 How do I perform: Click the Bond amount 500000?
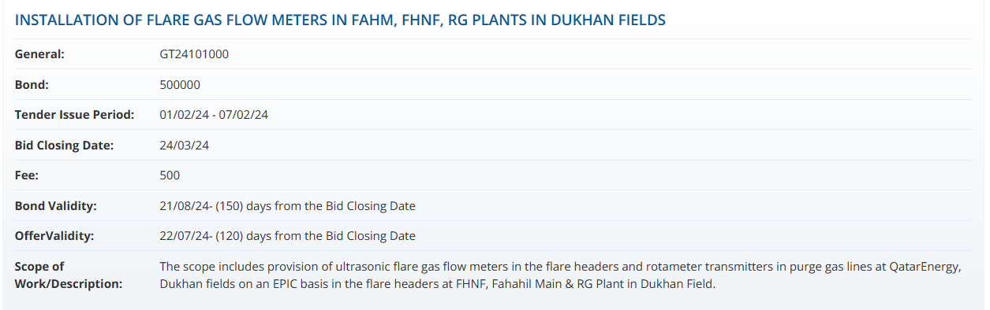[x=180, y=84]
